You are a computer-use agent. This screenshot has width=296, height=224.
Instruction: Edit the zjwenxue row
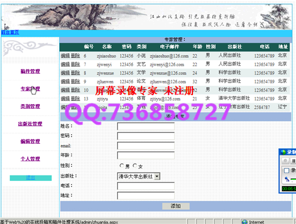tap(65, 73)
